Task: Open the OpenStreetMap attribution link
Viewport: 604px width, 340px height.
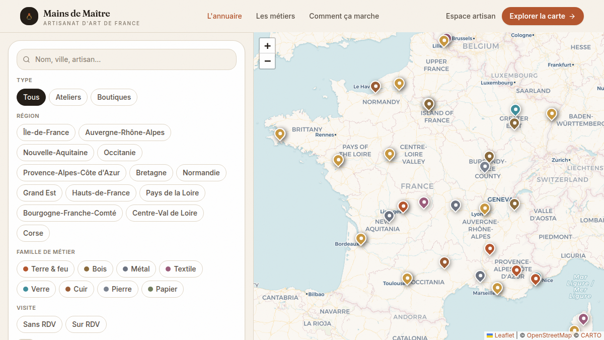Action: [x=549, y=335]
